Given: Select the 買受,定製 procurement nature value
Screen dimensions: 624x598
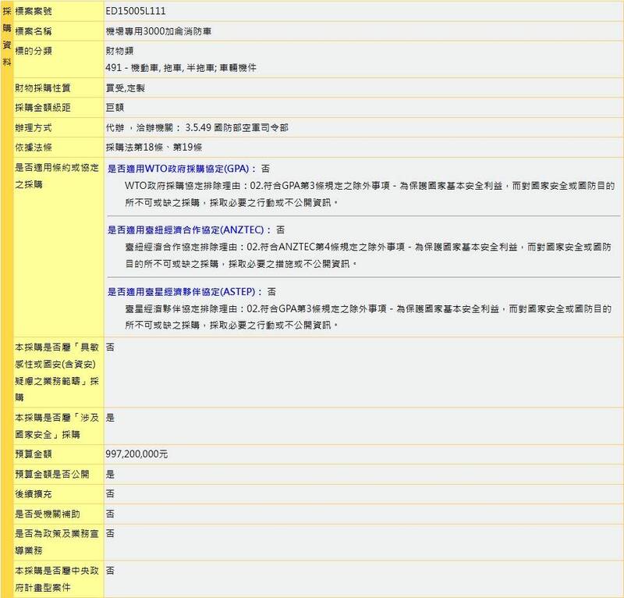Looking at the screenshot, I should [125, 87].
